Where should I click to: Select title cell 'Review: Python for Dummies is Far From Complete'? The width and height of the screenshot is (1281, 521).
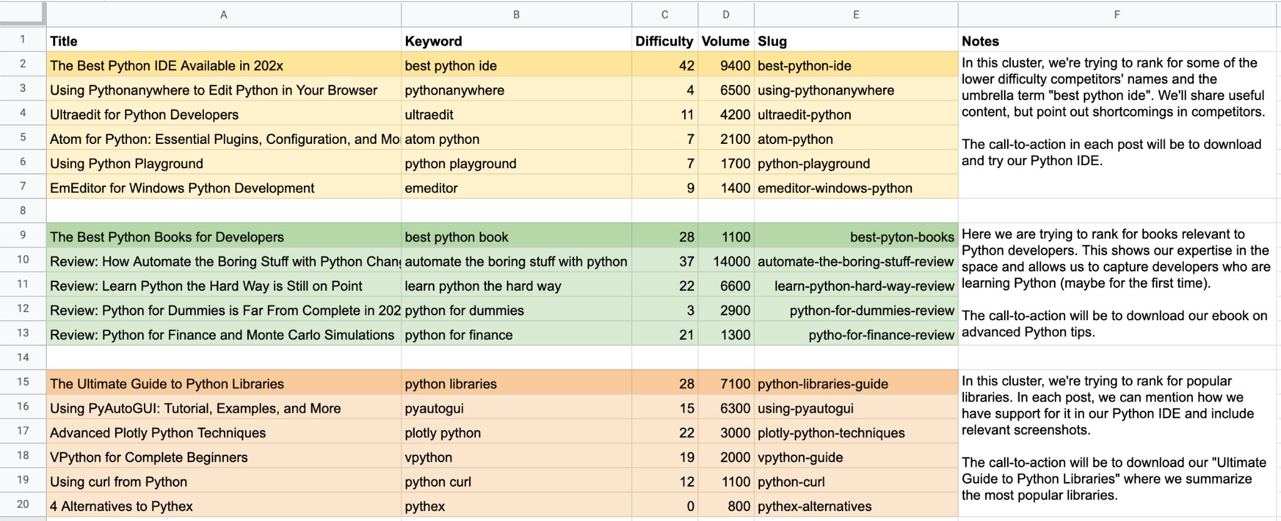pos(224,309)
